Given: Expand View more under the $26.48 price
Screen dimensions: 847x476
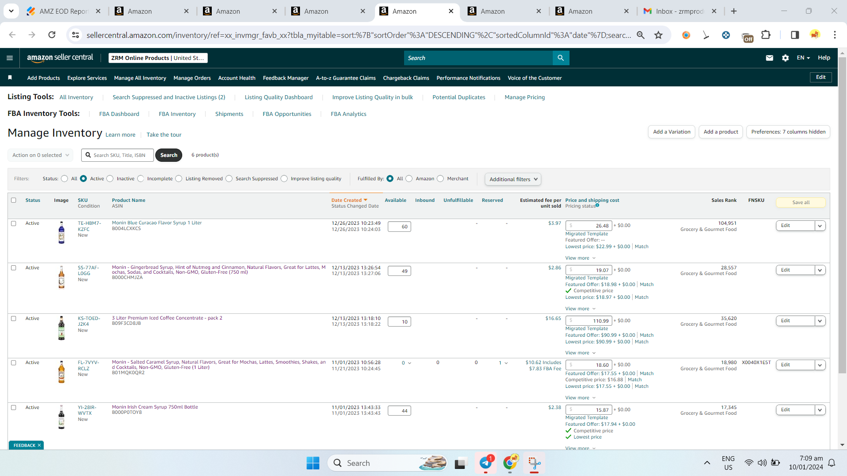Looking at the screenshot, I should [x=580, y=258].
